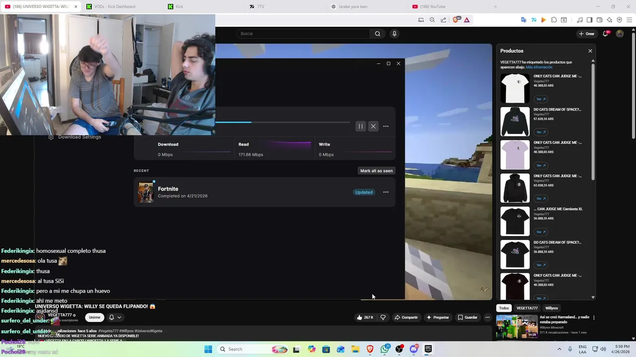The width and height of the screenshot is (636, 357).
Task: Open the recommended Karmaland video thumbnail
Action: [517, 326]
